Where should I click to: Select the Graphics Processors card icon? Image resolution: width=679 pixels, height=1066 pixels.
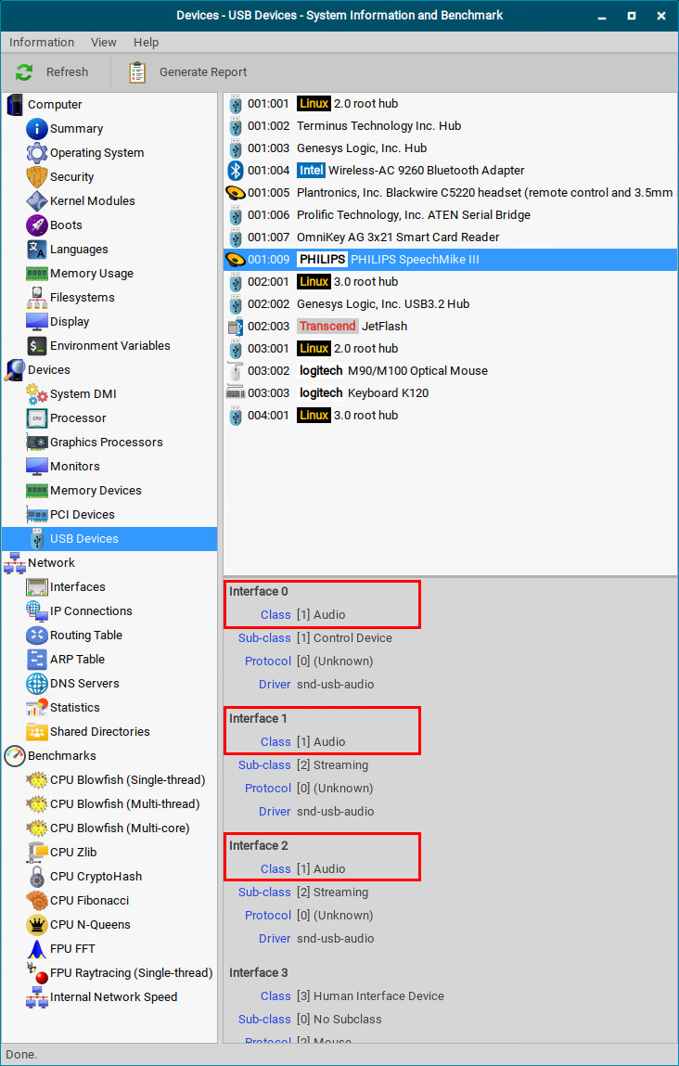click(37, 442)
